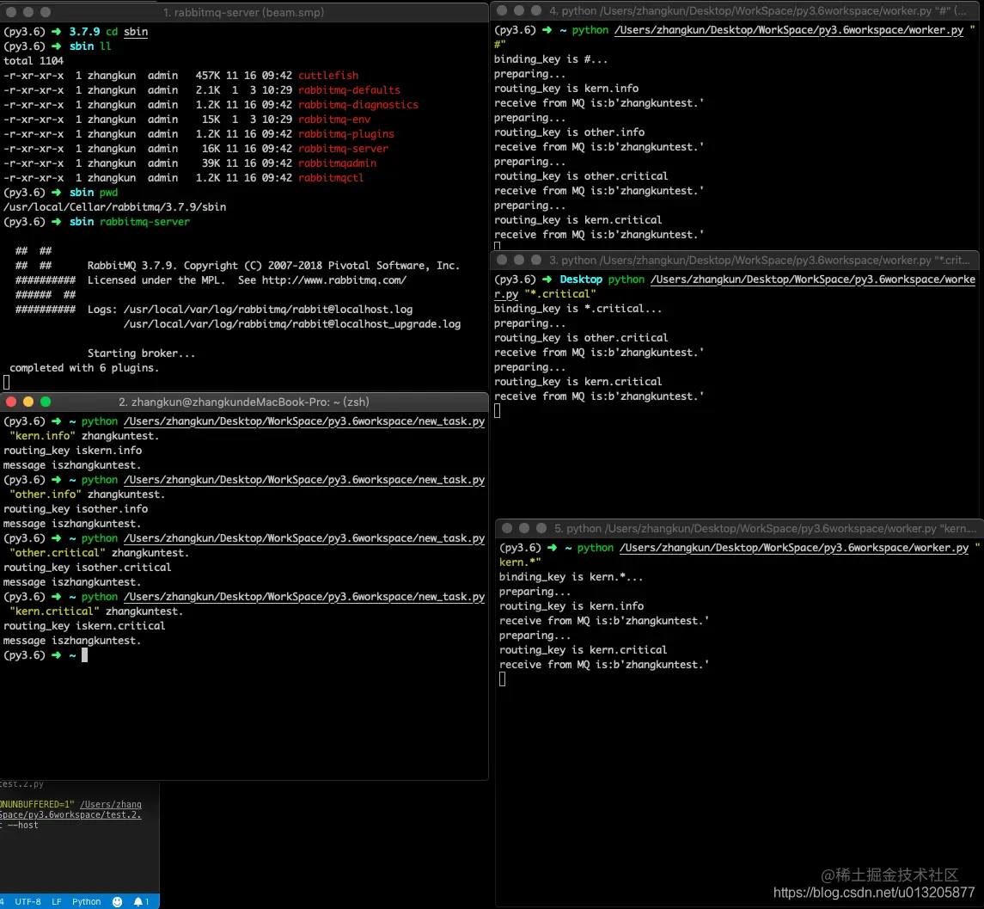Viewport: 984px width, 909px height.
Task: Click "routing_key is kern.info" in window 4
Action: (x=566, y=89)
